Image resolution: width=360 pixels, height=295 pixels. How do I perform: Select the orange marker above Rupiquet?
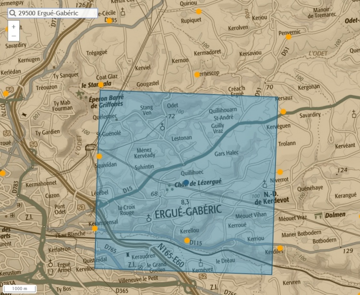tap(198, 11)
